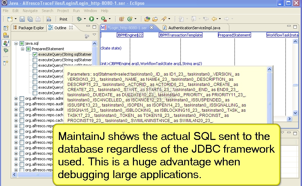Click the Last Edit Location icon
The width and height of the screenshot is (302, 186).
point(206,19)
